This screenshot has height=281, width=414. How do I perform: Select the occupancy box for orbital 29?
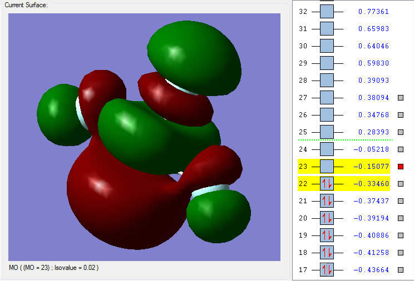click(327, 63)
